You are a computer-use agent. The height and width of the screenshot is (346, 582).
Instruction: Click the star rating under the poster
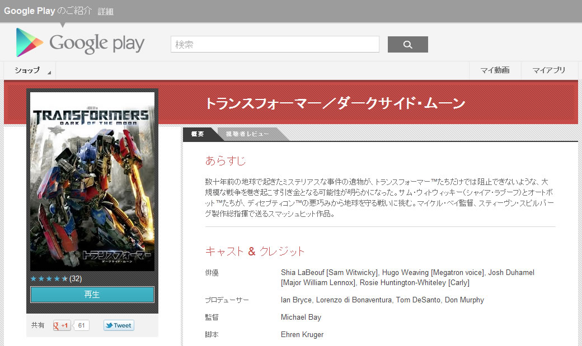49,278
